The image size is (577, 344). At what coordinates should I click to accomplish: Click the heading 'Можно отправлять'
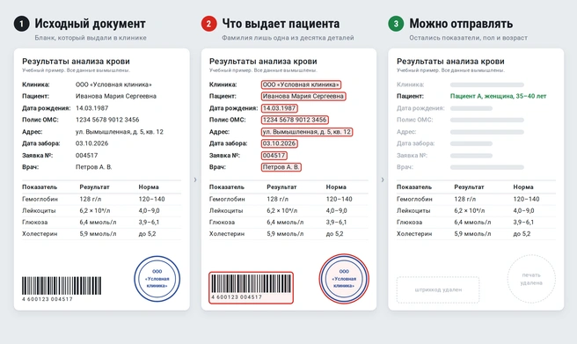461,24
